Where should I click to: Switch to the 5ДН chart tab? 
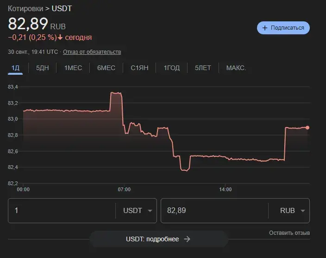43,68
